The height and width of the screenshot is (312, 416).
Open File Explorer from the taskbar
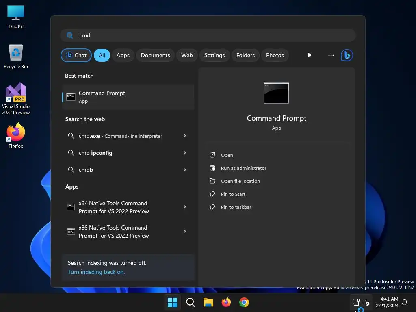208,302
